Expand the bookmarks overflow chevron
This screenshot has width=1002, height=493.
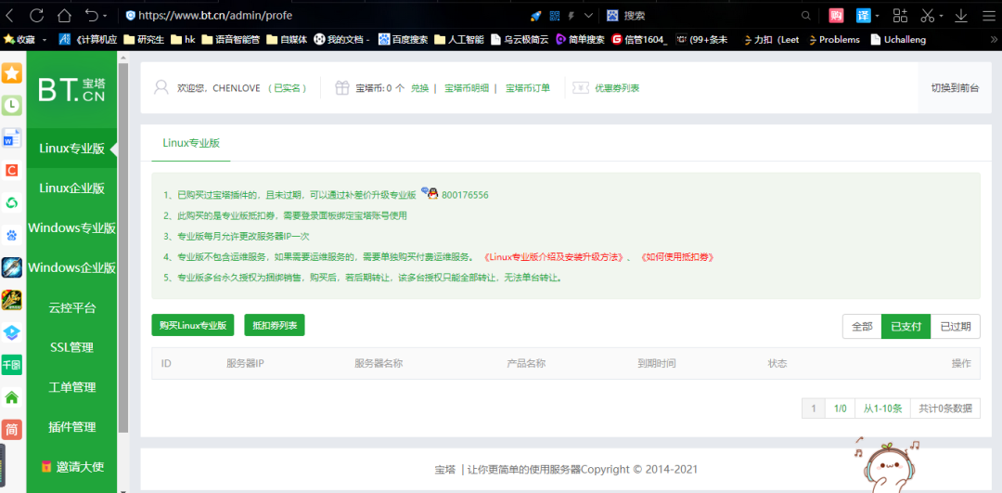coord(995,40)
